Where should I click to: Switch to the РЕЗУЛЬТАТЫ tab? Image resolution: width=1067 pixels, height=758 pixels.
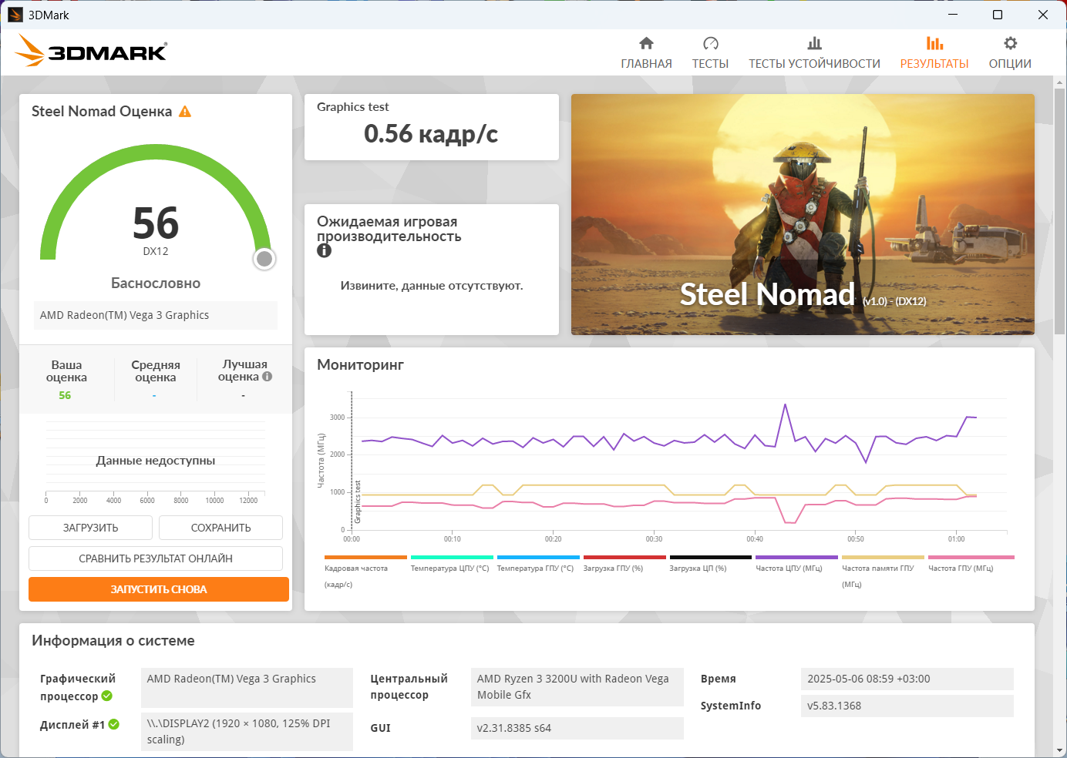pyautogui.click(x=934, y=52)
